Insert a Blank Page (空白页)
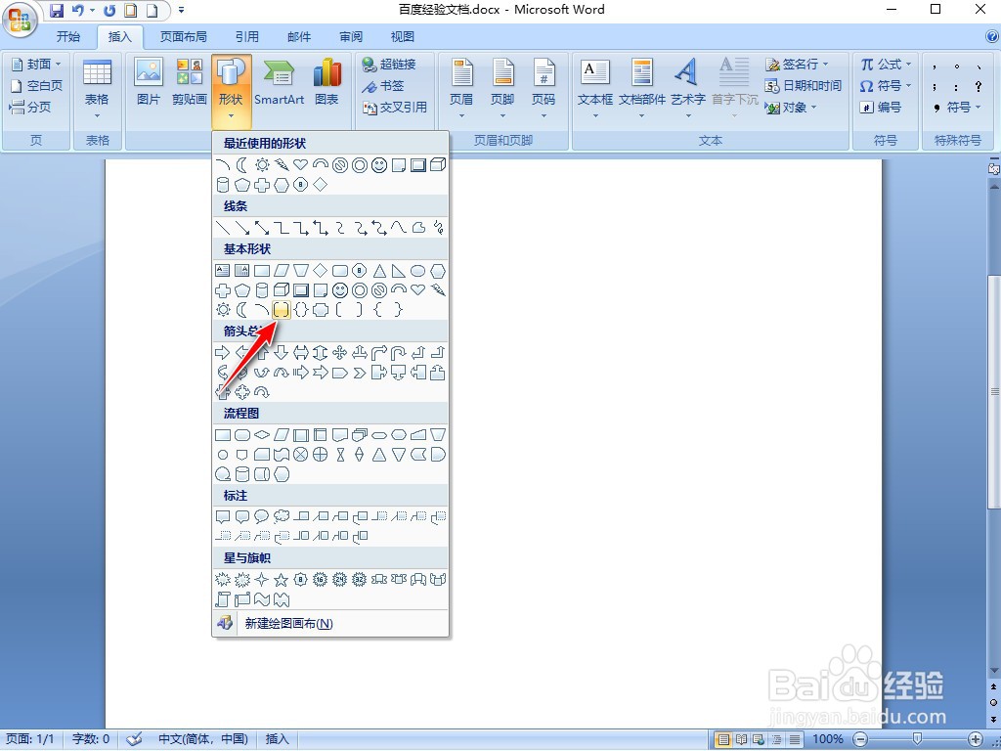1001x751 pixels. [37, 86]
